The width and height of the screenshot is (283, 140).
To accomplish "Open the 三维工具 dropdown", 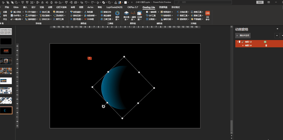I will [112, 19].
